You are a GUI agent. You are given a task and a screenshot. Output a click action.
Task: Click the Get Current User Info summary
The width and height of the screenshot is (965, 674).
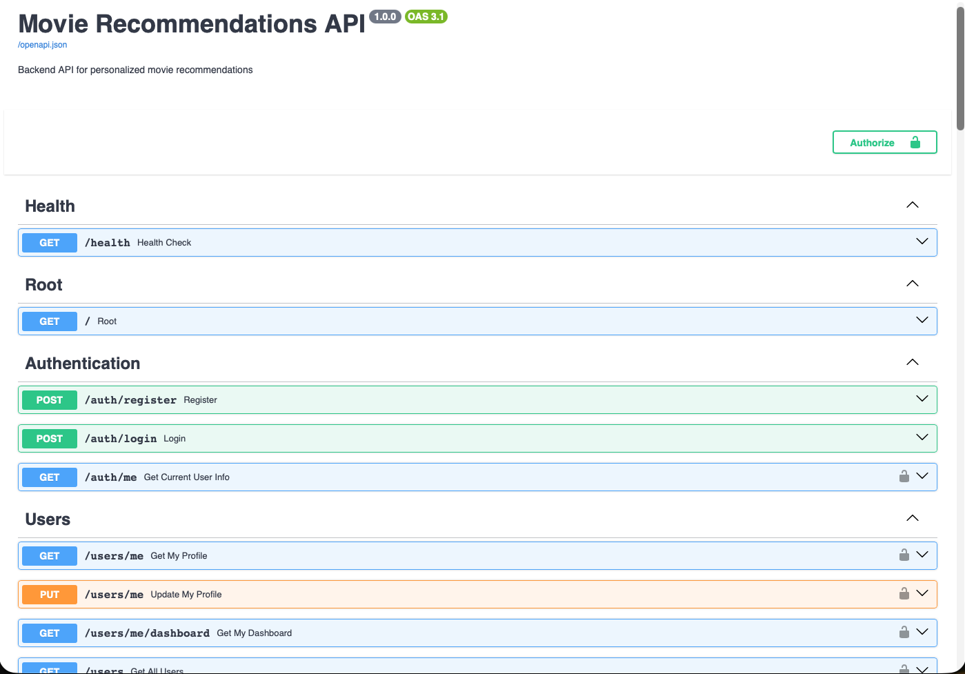(186, 477)
